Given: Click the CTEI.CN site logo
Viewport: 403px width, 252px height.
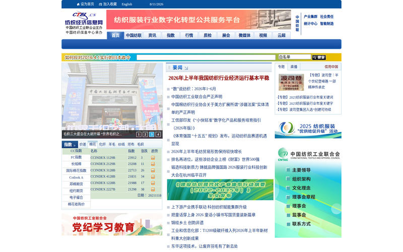Looking at the screenshot, I should click(84, 23).
